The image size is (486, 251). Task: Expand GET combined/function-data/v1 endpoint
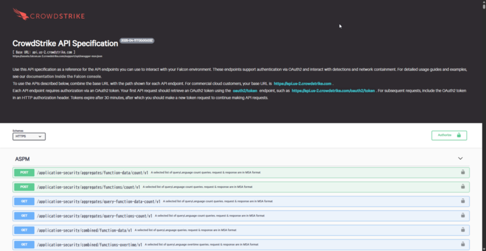coord(241,230)
